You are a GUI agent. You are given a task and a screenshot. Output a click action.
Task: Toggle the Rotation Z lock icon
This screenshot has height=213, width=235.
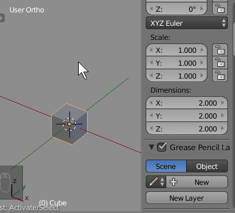tap(220, 9)
